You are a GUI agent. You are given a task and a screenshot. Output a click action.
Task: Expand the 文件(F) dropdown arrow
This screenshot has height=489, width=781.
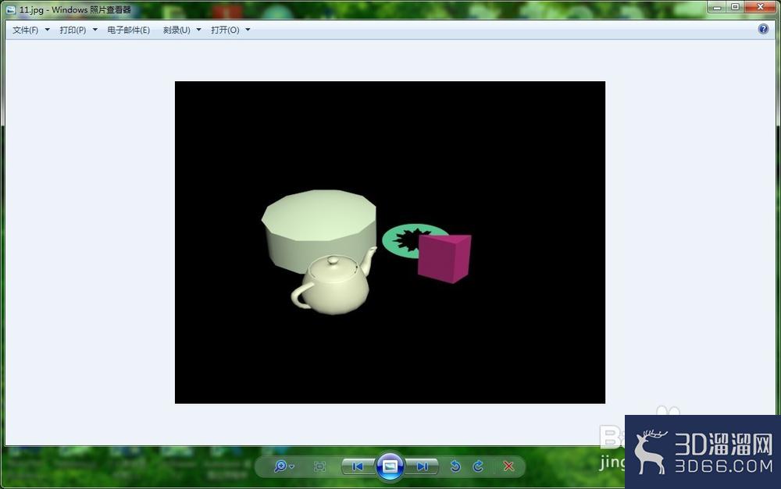48,30
